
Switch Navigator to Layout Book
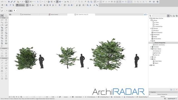point(174,16)
